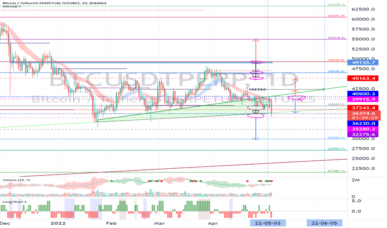This screenshot has height=228, width=387.
Task: Select the Feb label on time axis
Action: point(111,223)
